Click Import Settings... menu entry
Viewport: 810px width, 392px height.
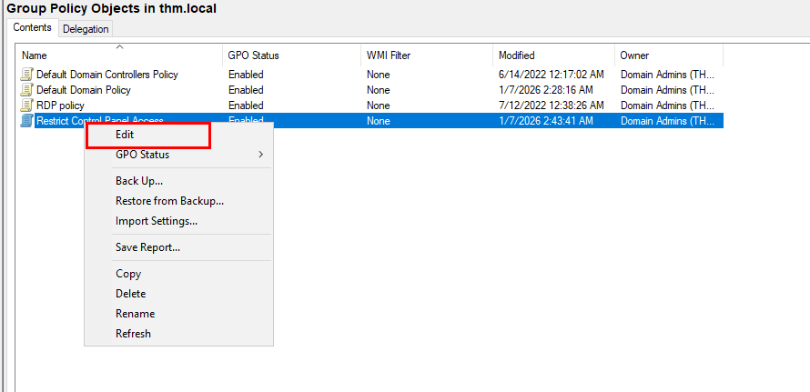[x=156, y=221]
